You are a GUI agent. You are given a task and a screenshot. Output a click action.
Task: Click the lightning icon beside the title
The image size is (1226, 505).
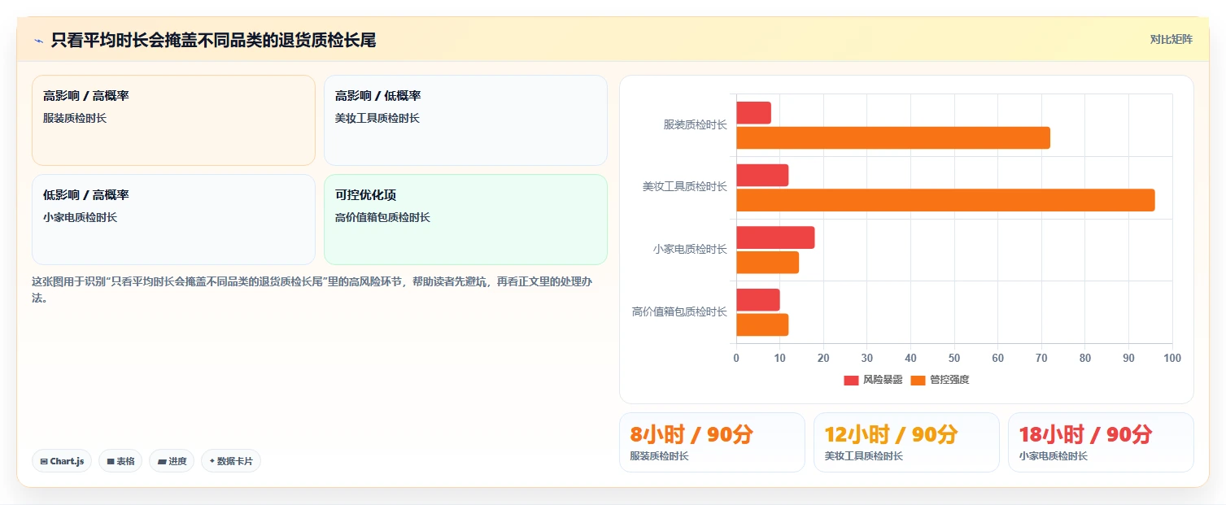38,41
